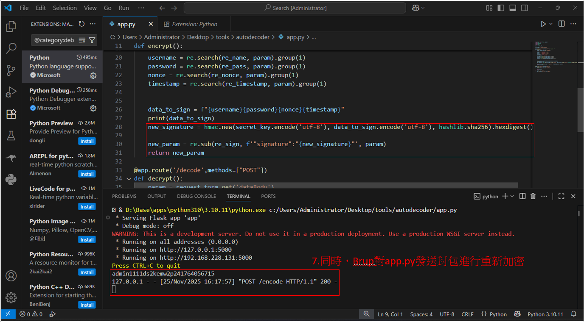584x322 pixels.
Task: Refresh the extensions list
Action: click(x=81, y=24)
